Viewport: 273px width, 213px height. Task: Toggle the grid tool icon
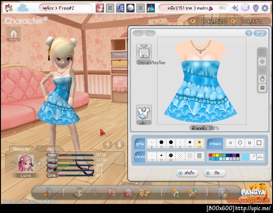pos(262,88)
